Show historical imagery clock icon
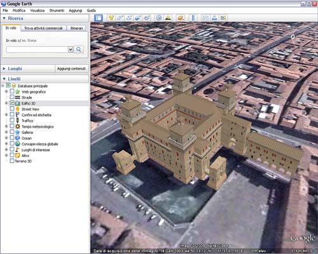The image size is (318, 254). (159, 18)
